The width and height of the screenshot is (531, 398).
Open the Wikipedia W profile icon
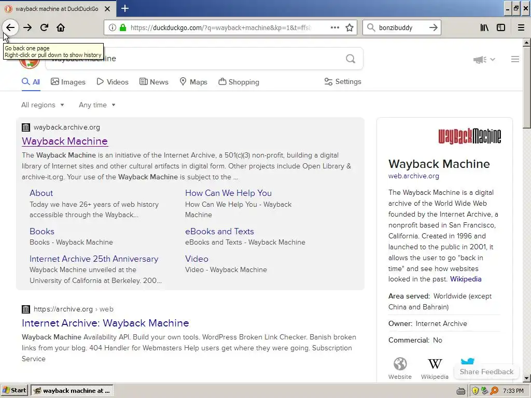click(x=435, y=368)
